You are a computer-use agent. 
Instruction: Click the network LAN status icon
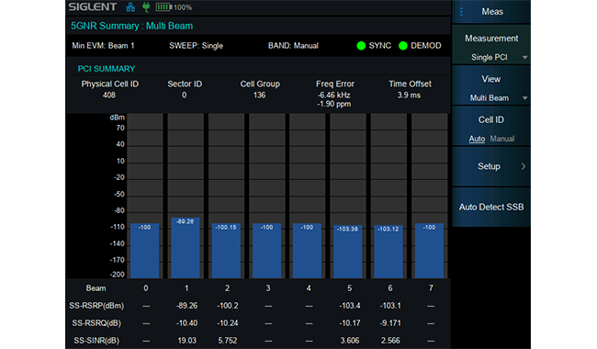click(x=130, y=7)
